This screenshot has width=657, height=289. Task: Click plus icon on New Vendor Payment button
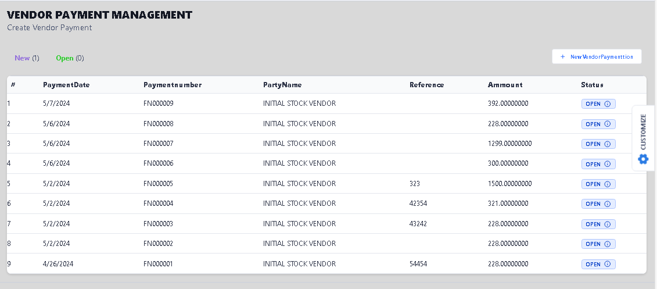(x=562, y=57)
